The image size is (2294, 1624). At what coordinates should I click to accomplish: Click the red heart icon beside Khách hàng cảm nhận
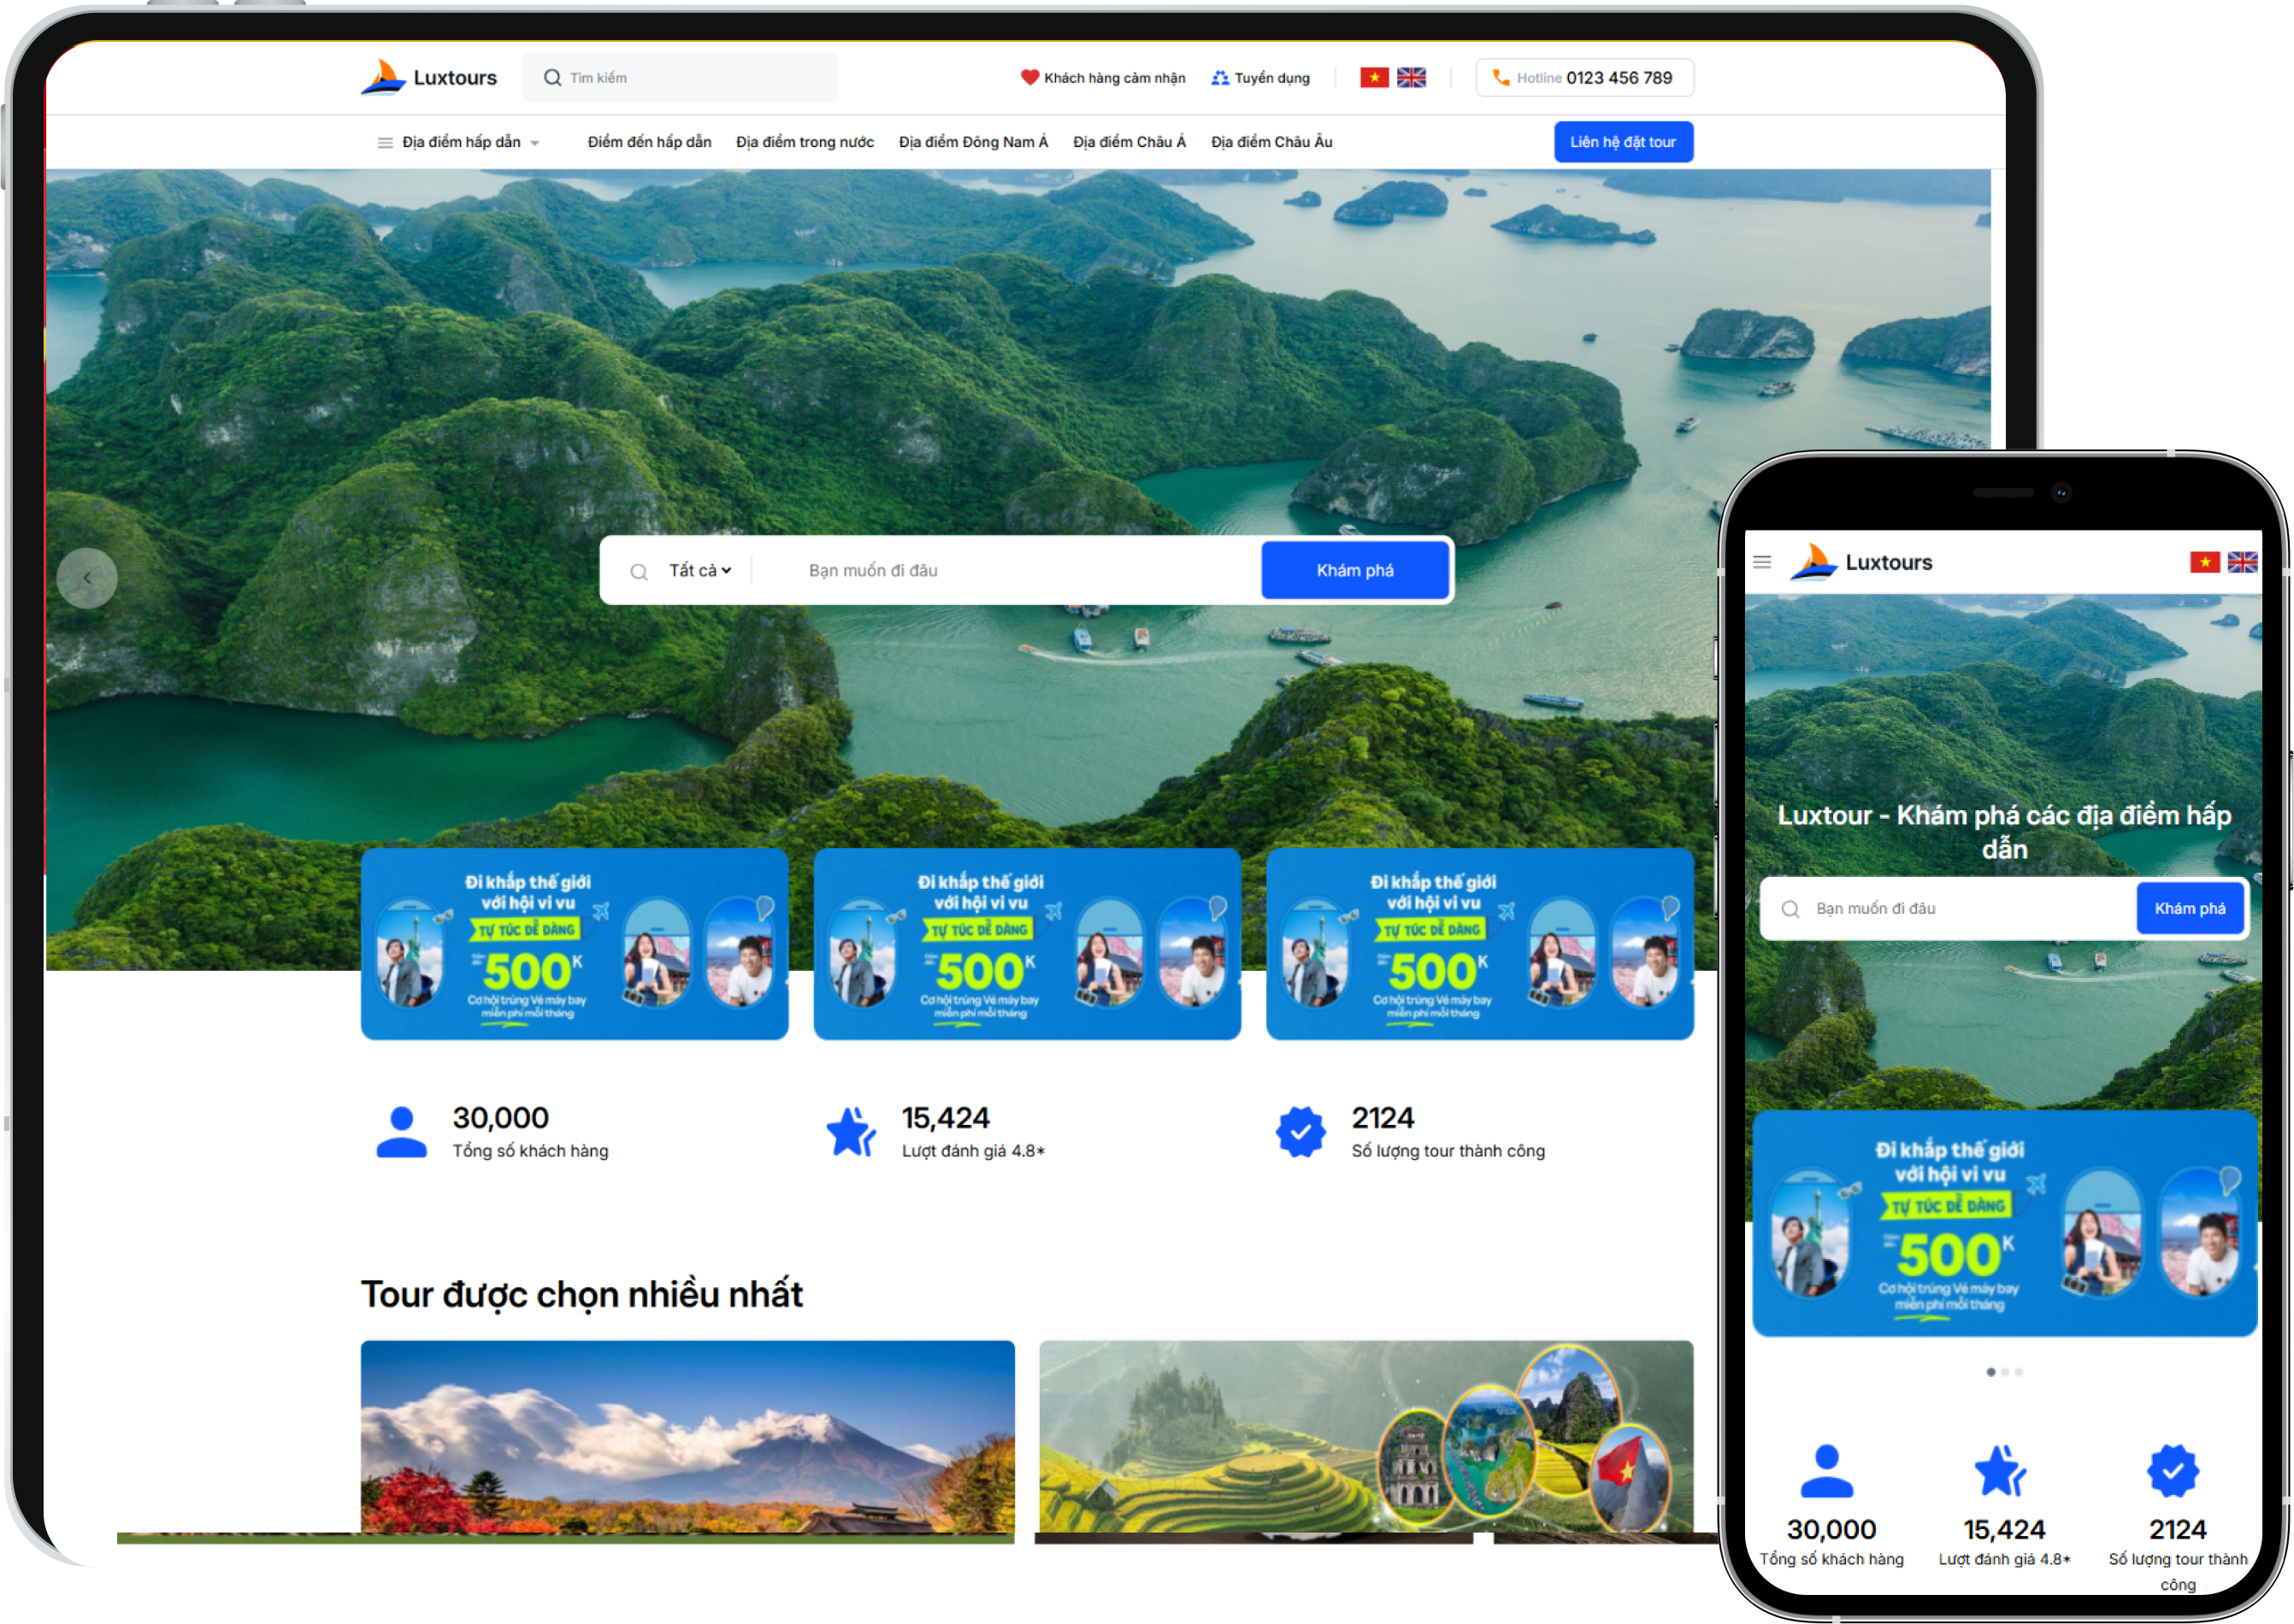[x=1029, y=77]
